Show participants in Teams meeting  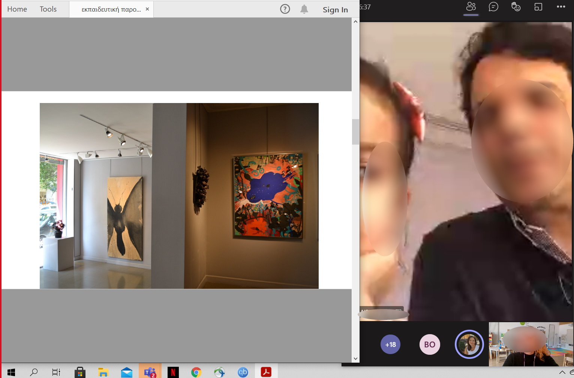tap(471, 7)
